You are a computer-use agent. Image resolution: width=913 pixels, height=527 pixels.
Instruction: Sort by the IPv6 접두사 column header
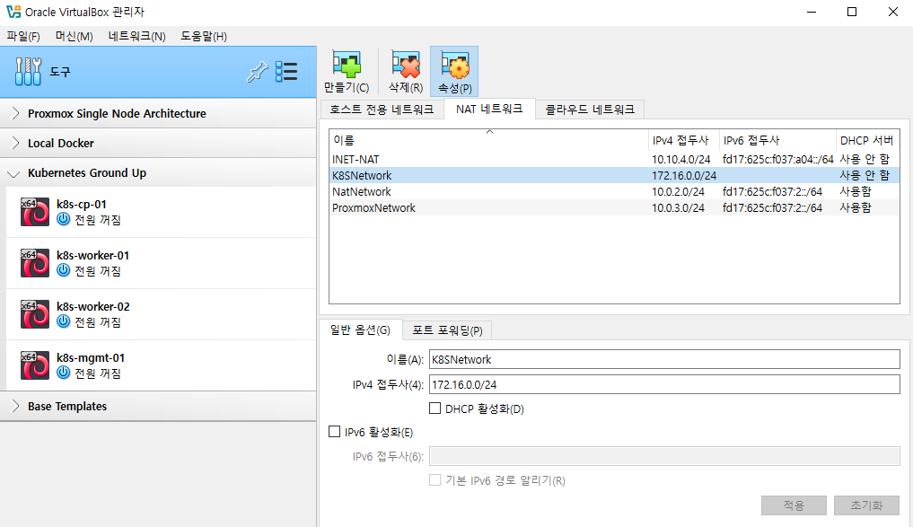coord(777,140)
